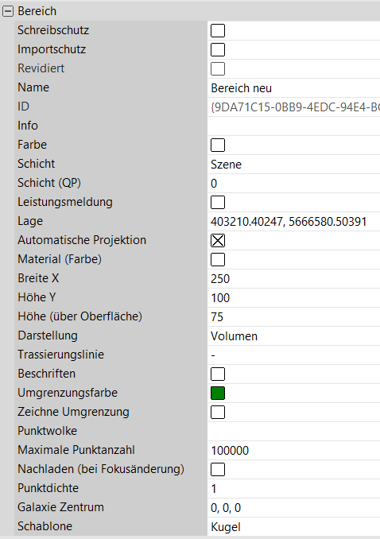Pick the green Umgrenzungsfarbe swatch
The image size is (380, 539).
(218, 394)
